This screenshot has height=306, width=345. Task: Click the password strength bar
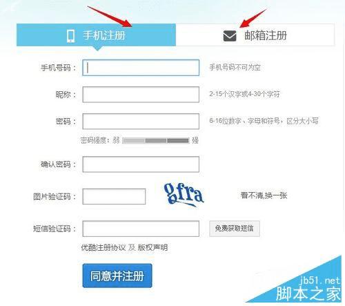[156, 140]
